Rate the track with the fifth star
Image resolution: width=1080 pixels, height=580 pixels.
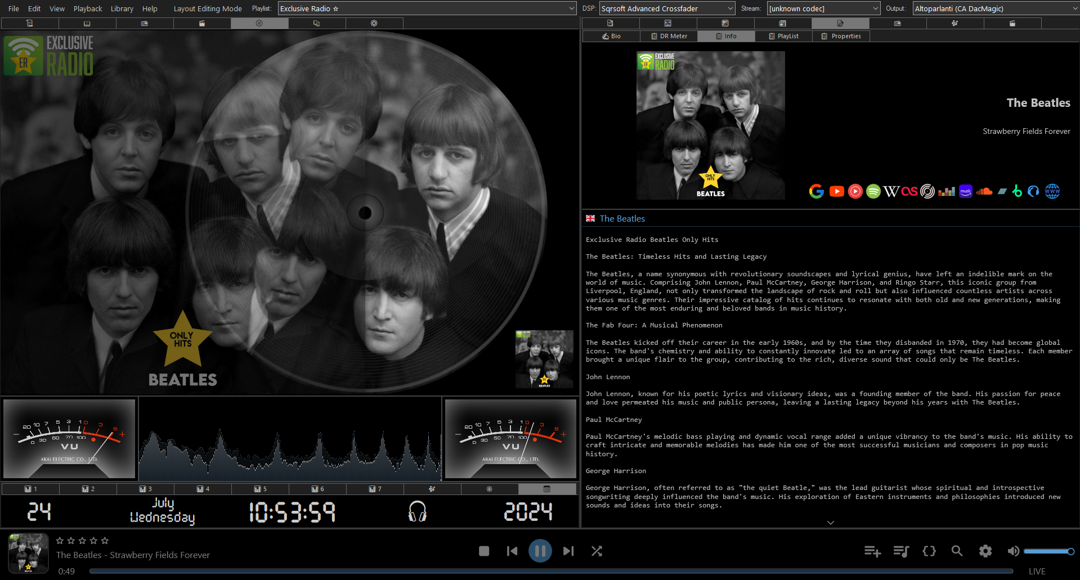[105, 541]
